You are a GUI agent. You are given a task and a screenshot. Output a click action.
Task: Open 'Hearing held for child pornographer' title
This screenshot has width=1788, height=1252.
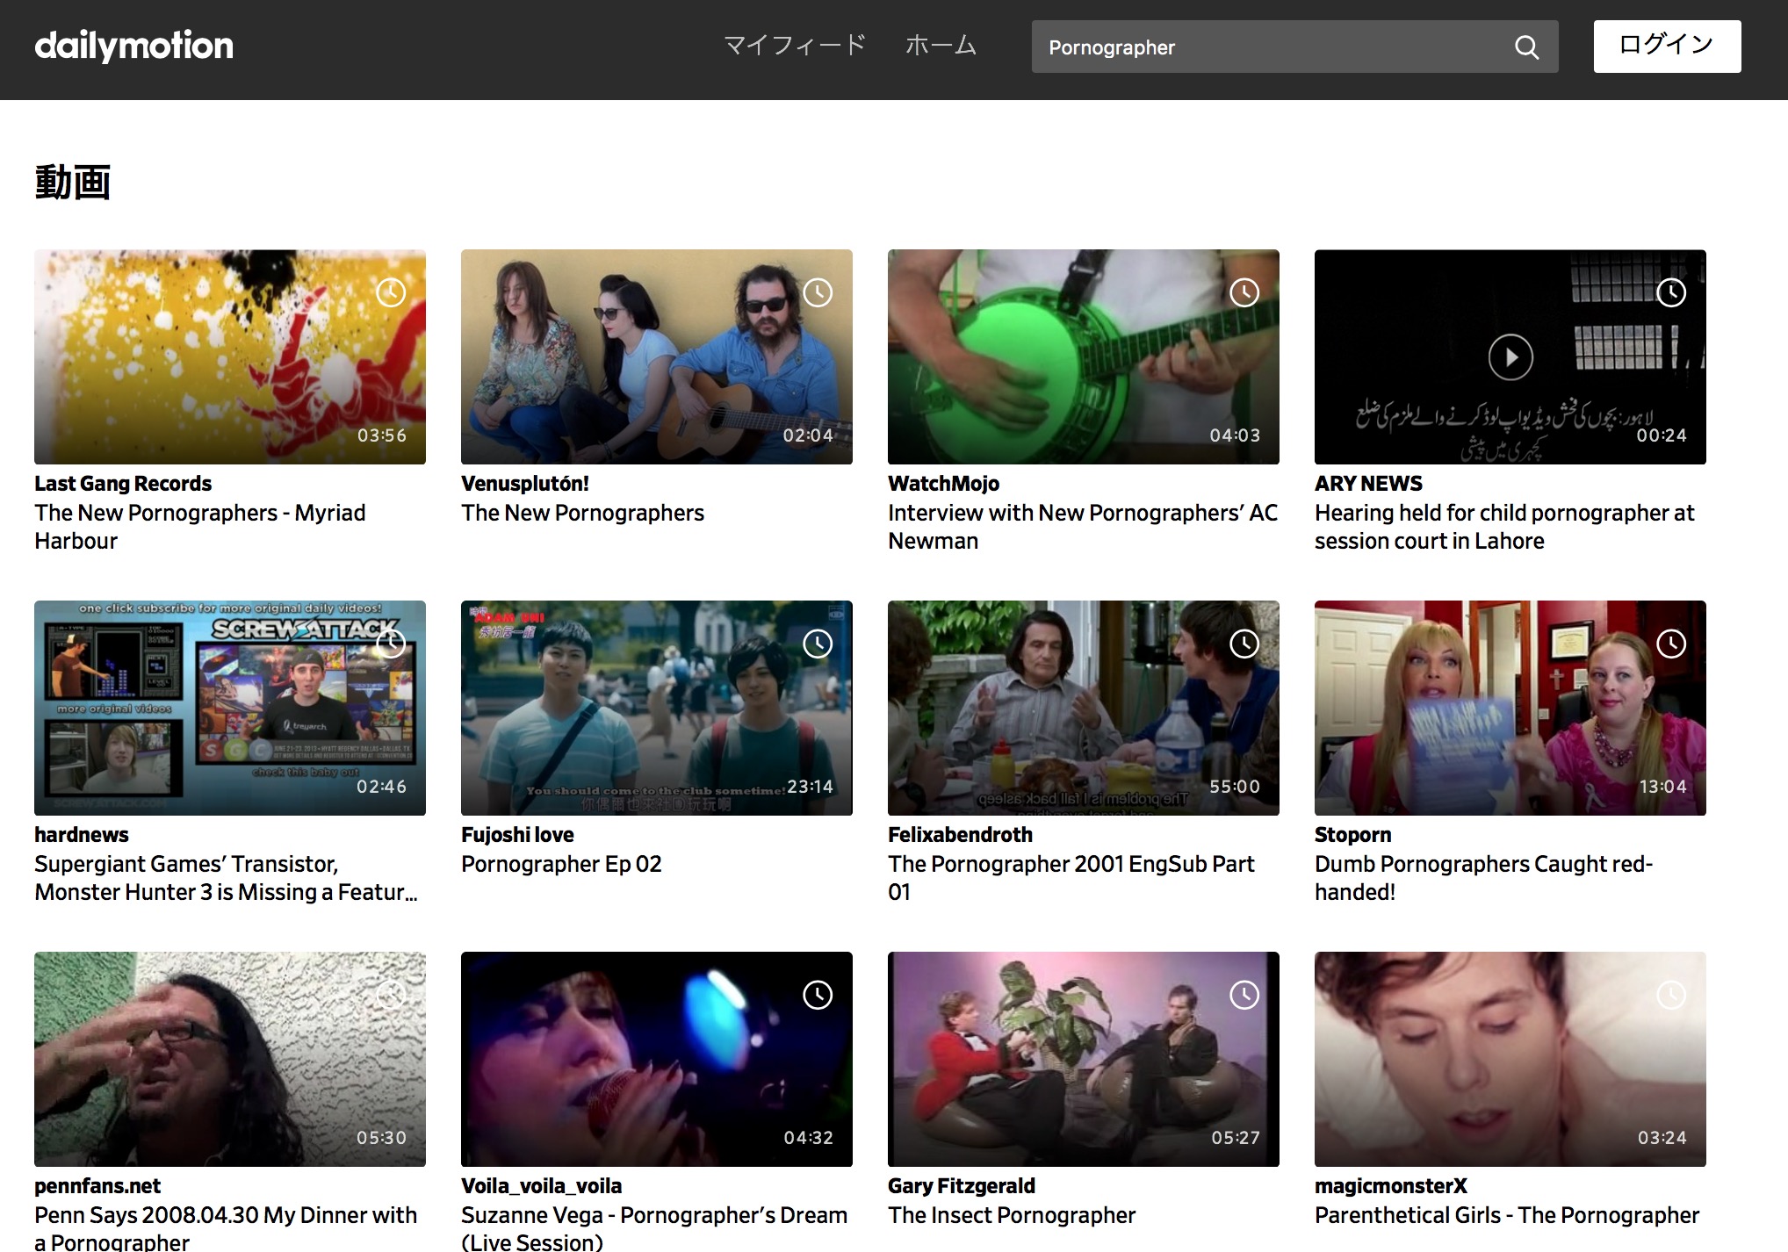(x=1504, y=527)
